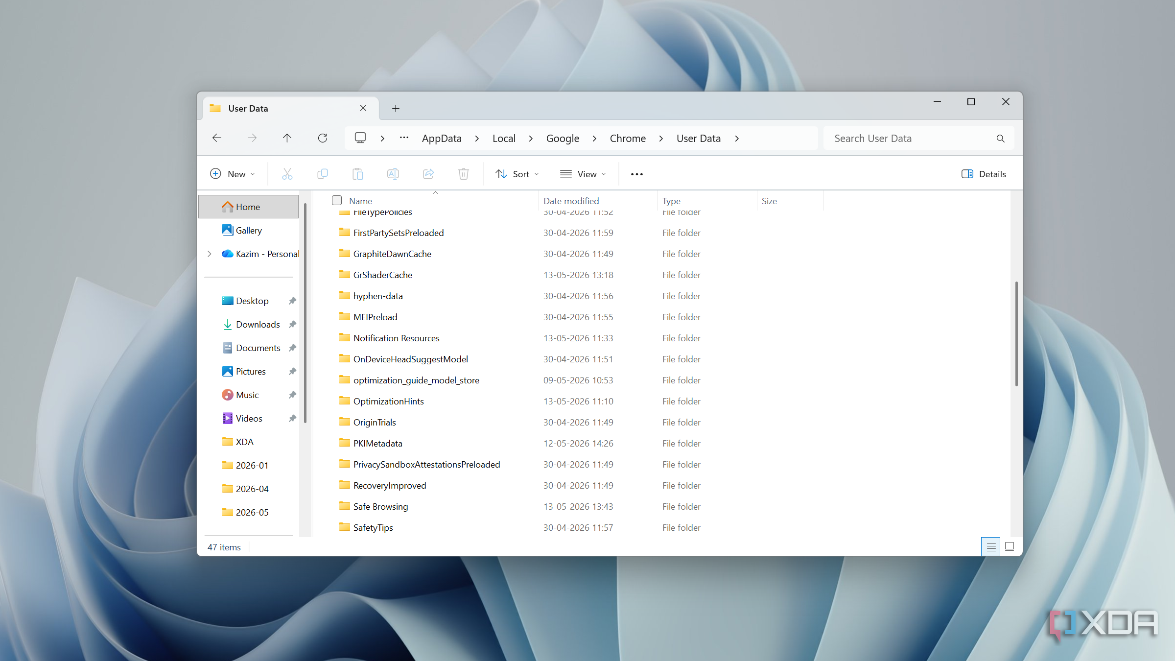This screenshot has width=1175, height=661.
Task: Show hidden breadcrumb path via ellipsis
Action: pos(404,138)
